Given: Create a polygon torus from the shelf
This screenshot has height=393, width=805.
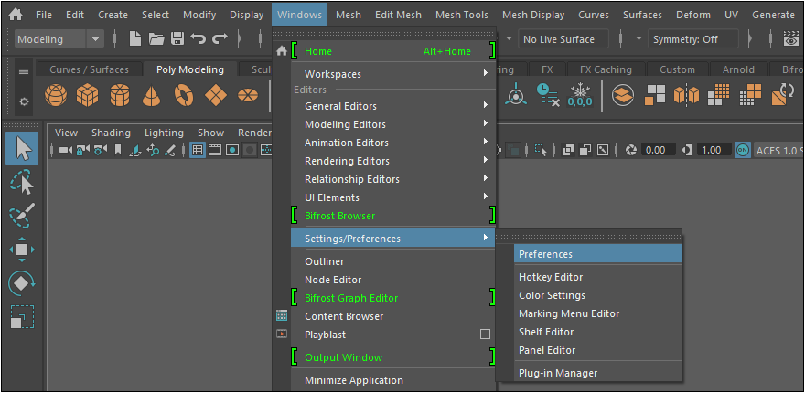Looking at the screenshot, I should coord(183,95).
